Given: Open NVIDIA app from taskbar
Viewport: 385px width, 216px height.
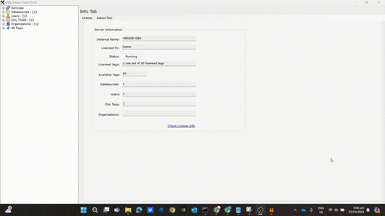Looking at the screenshot, I should click(183, 210).
